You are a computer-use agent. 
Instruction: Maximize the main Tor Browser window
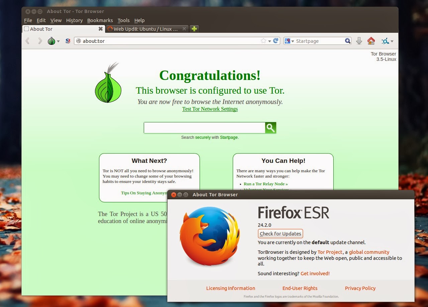pos(40,11)
